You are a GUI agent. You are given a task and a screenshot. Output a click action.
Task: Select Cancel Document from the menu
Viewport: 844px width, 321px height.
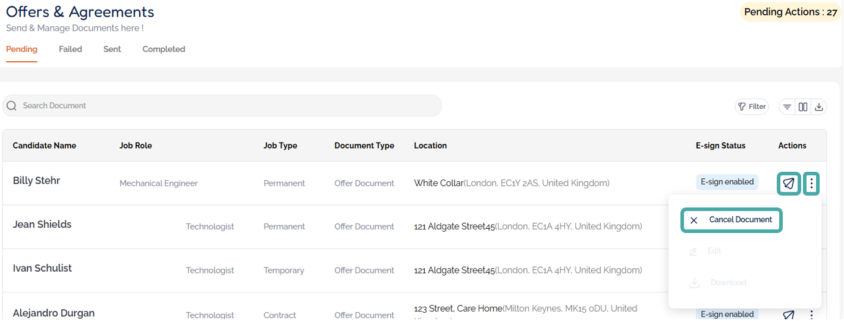pyautogui.click(x=732, y=220)
